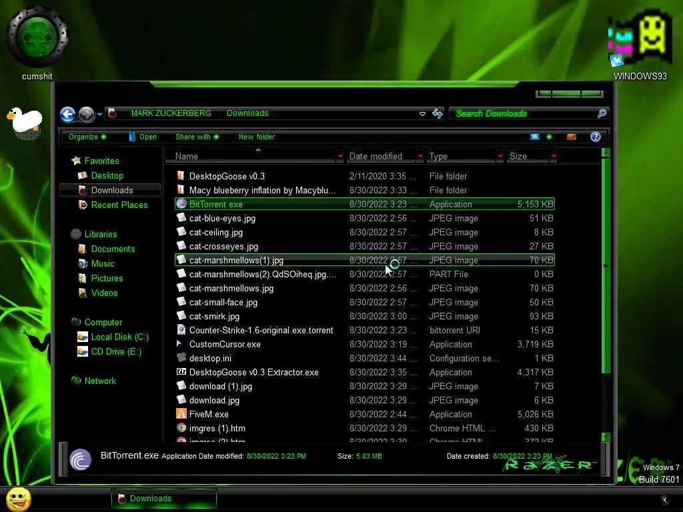Open the smiley-face Start button
This screenshot has height=512, width=683.
(x=18, y=499)
